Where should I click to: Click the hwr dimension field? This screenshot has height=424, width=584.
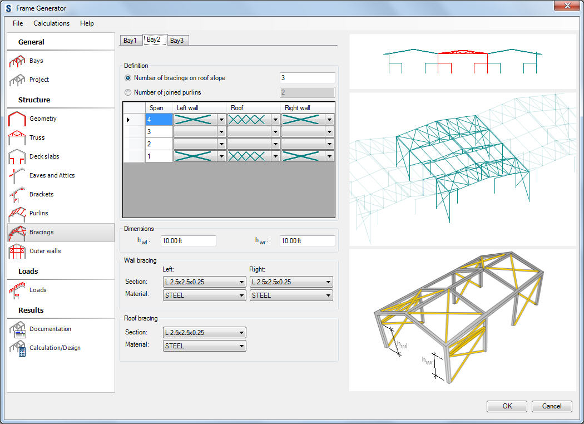pyautogui.click(x=307, y=241)
